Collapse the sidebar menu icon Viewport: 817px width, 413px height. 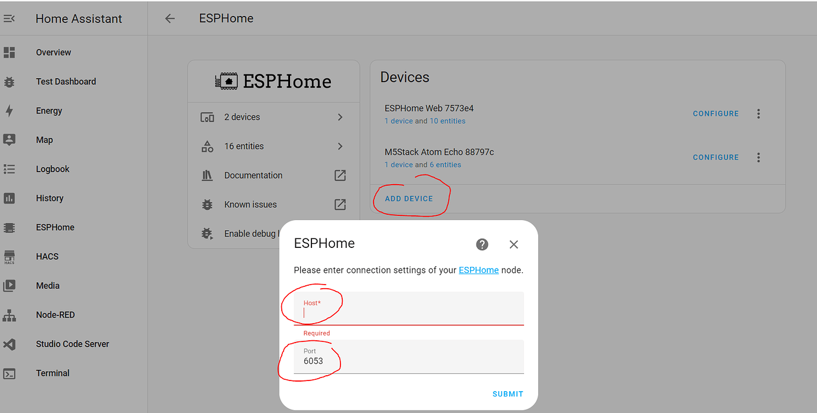coord(9,19)
